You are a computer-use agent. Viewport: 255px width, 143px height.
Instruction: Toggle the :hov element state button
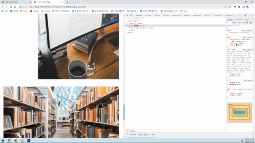[234, 23]
